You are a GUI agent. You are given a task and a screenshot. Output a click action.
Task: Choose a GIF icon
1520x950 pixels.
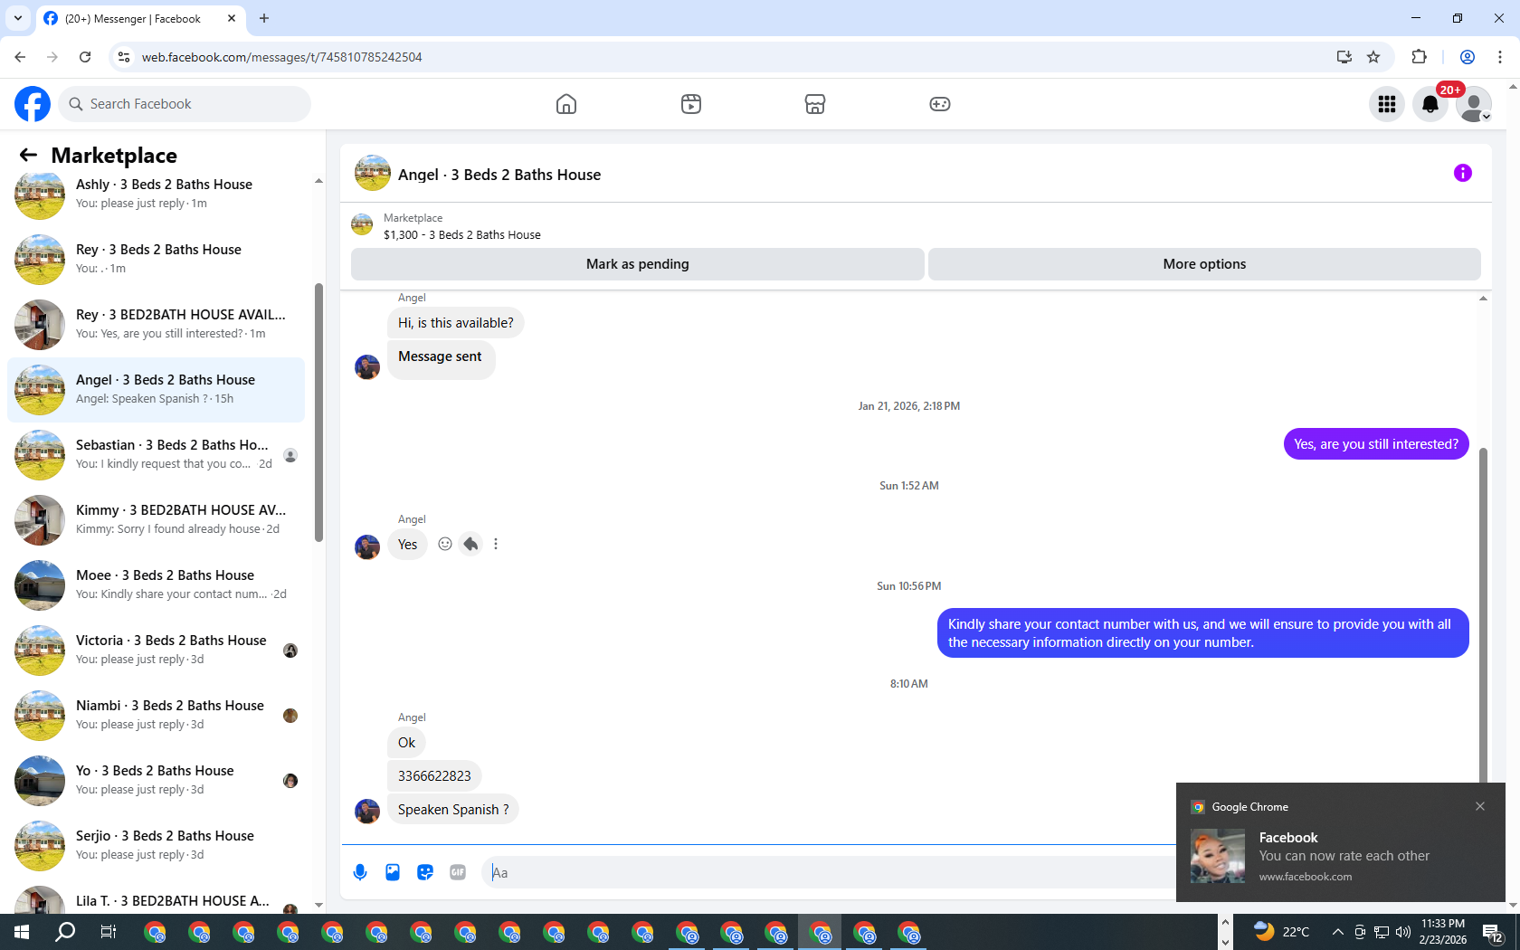[x=458, y=872]
